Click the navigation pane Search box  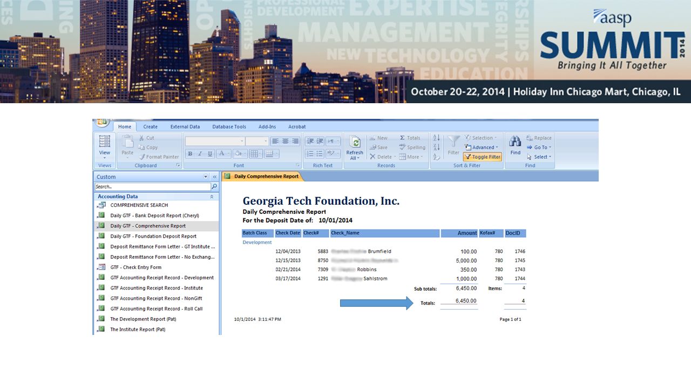pyautogui.click(x=153, y=186)
